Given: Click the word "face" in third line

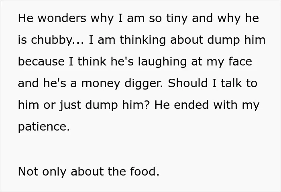Looking at the screenshot, I should pyautogui.click(x=240, y=61).
